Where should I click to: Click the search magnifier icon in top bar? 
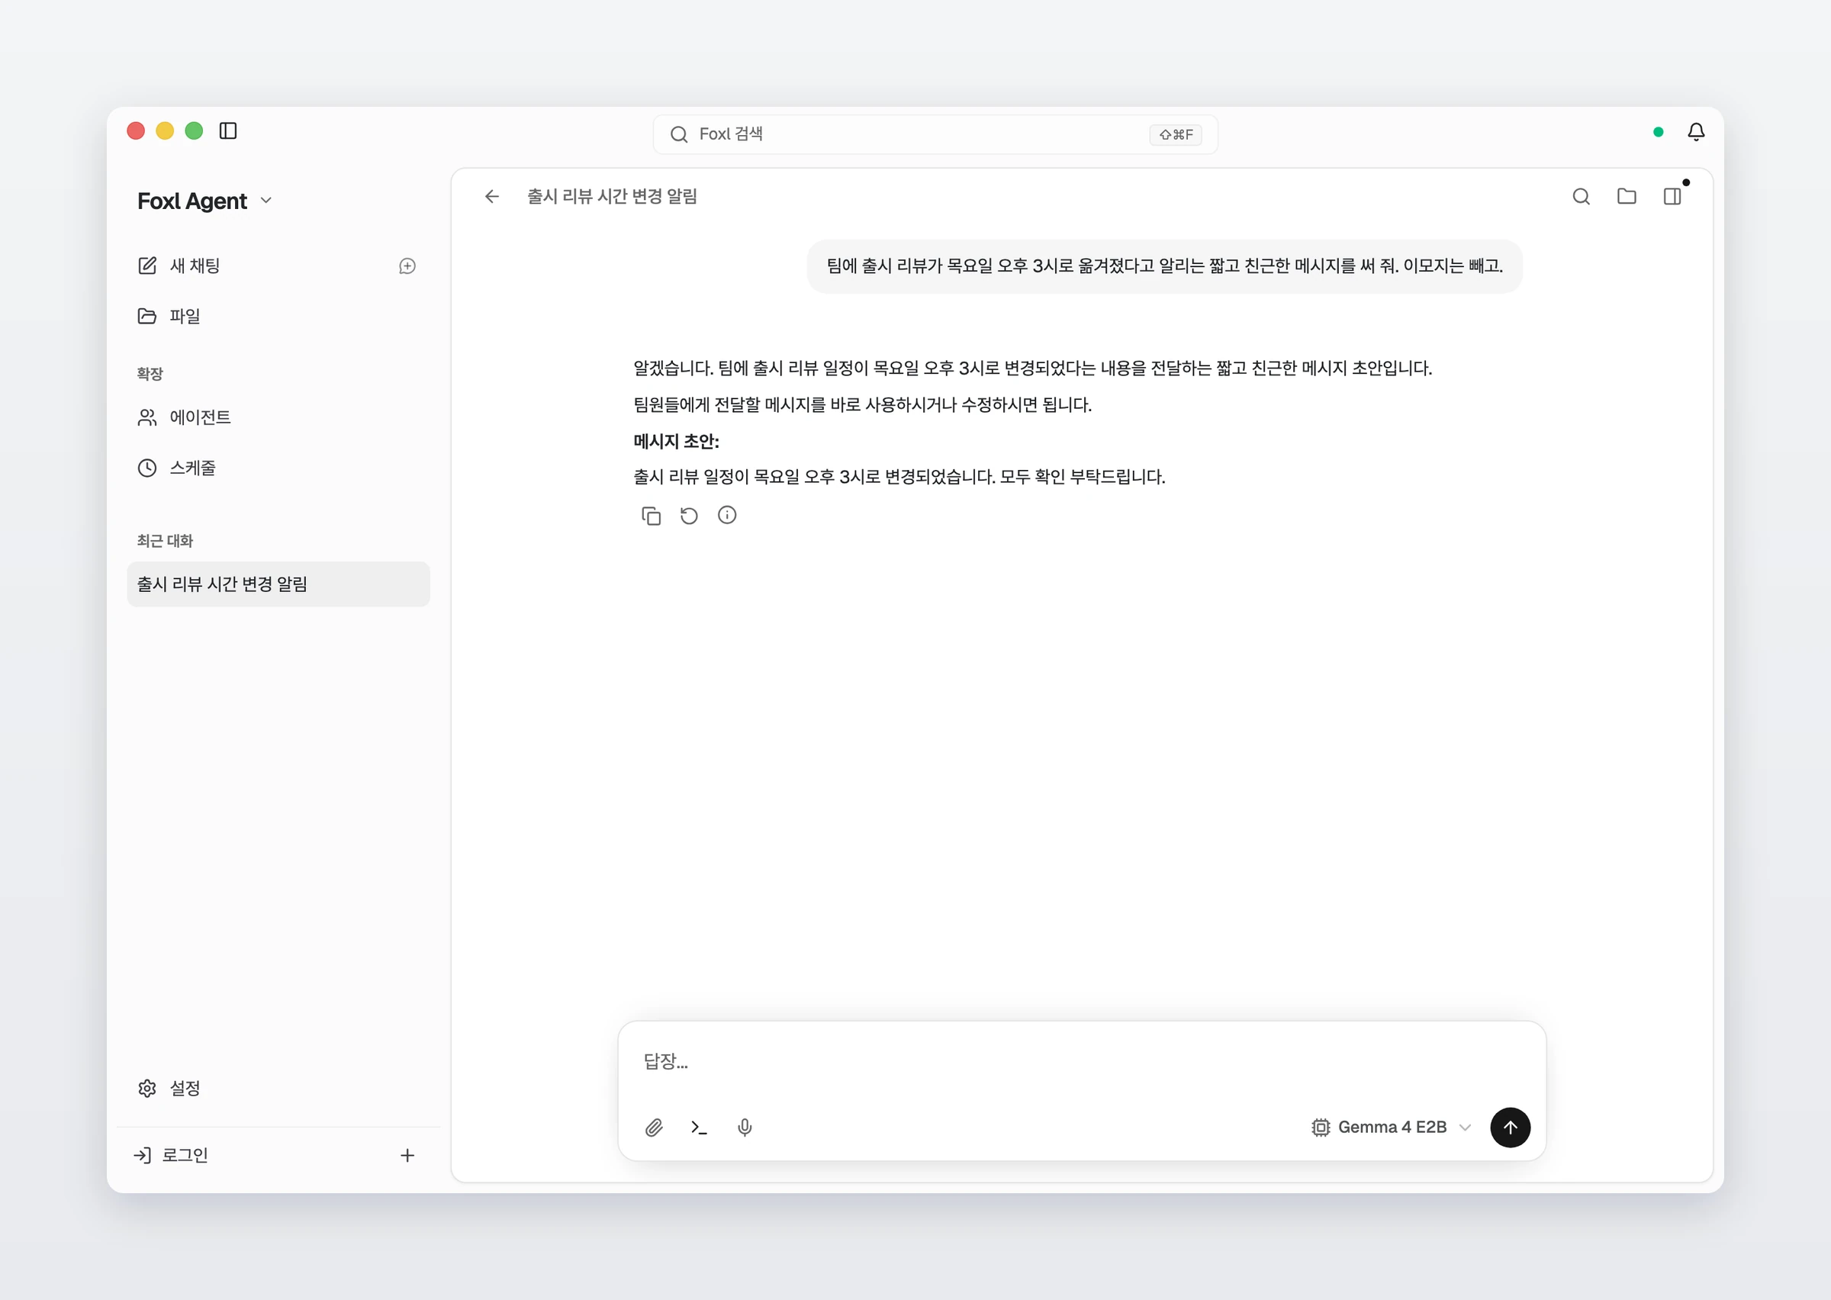pyautogui.click(x=679, y=134)
